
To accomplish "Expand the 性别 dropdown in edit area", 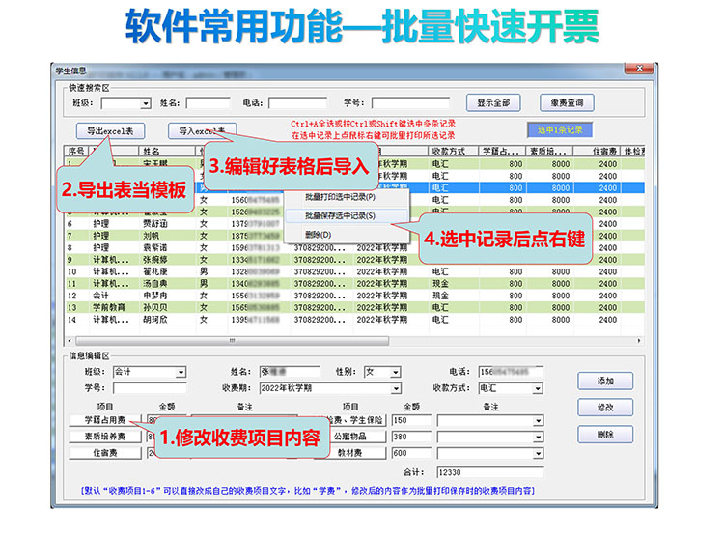I will point(396,372).
